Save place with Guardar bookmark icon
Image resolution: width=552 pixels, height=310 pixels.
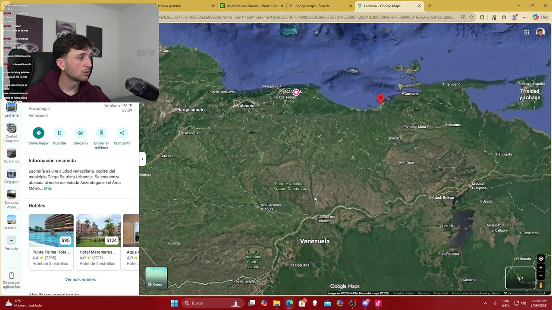point(60,133)
